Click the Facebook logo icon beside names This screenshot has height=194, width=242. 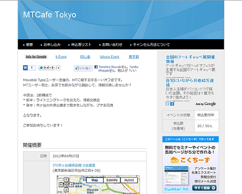[x=96, y=67]
